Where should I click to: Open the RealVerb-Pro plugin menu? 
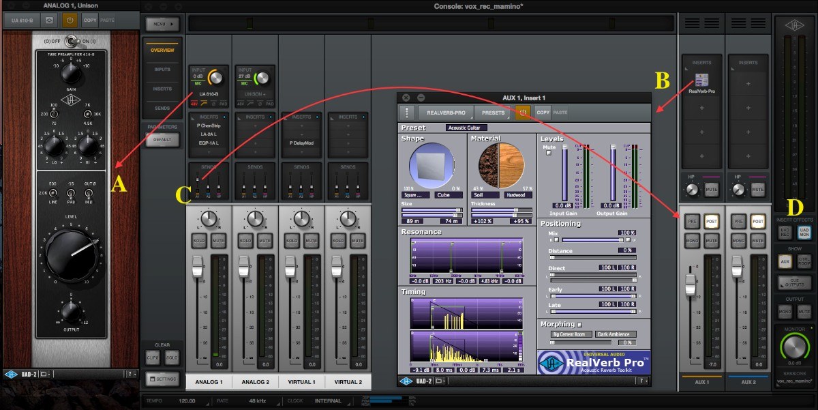446,113
